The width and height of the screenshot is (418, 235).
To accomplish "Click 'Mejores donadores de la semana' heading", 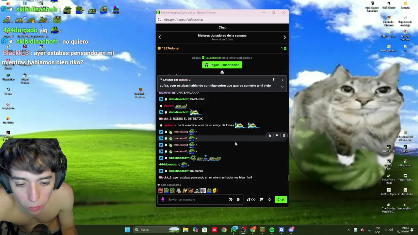I will point(222,35).
